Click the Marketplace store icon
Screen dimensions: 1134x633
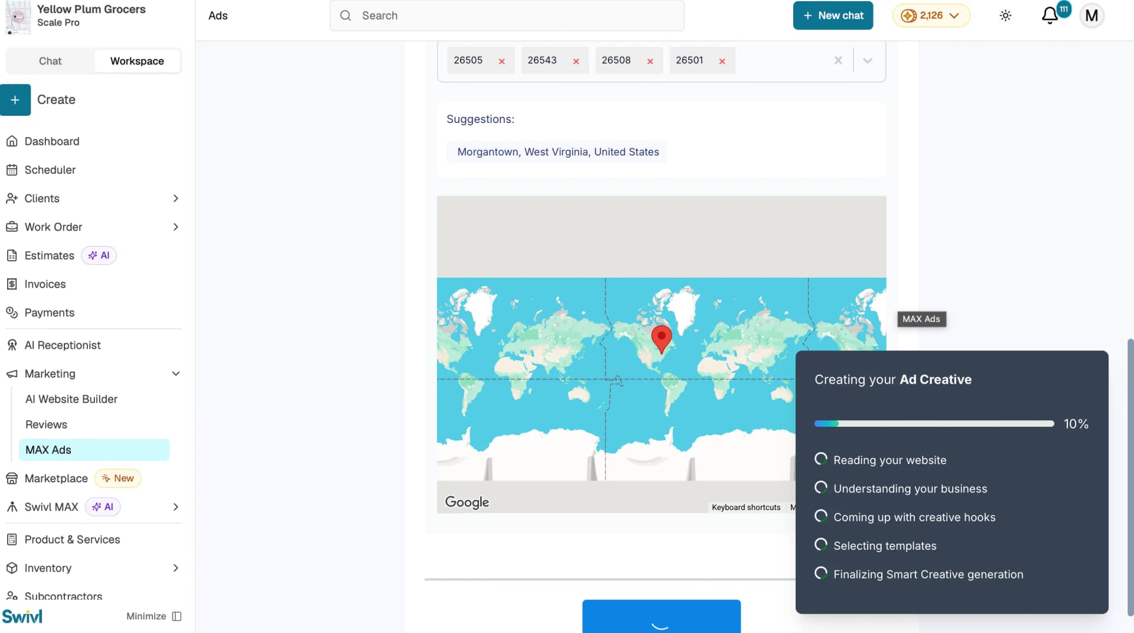tap(12, 478)
